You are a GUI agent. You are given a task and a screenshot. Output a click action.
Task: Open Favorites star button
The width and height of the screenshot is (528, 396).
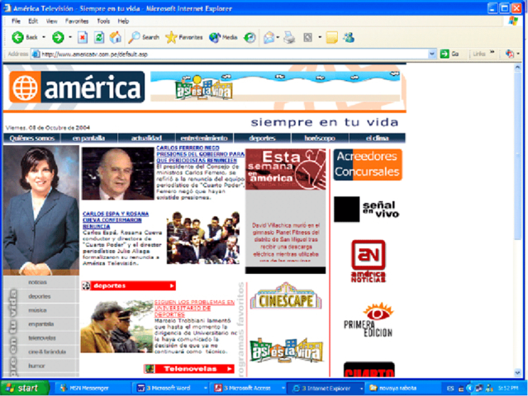point(184,37)
